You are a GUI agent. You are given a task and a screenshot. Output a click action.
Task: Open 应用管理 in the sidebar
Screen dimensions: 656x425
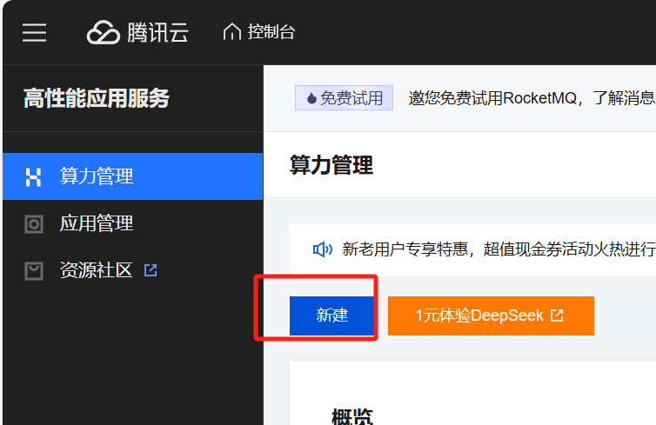(132, 223)
